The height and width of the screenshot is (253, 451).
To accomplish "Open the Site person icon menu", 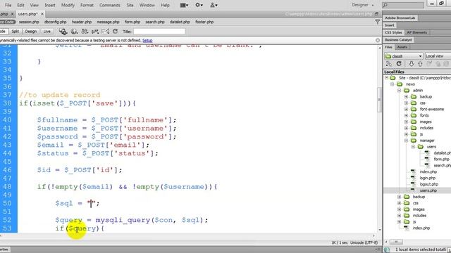I will click(214, 5).
